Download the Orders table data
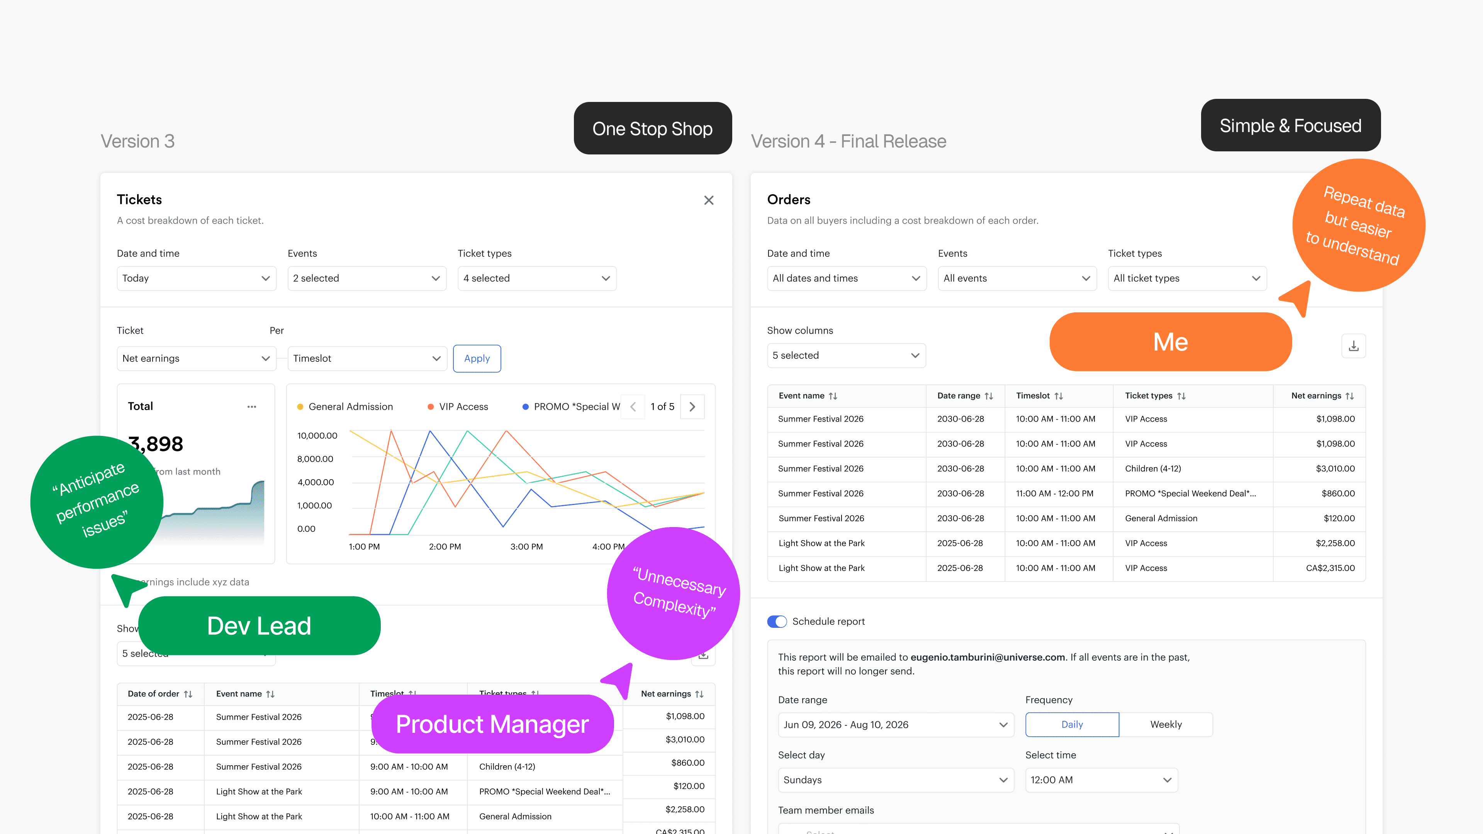The image size is (1483, 834). pos(1354,346)
